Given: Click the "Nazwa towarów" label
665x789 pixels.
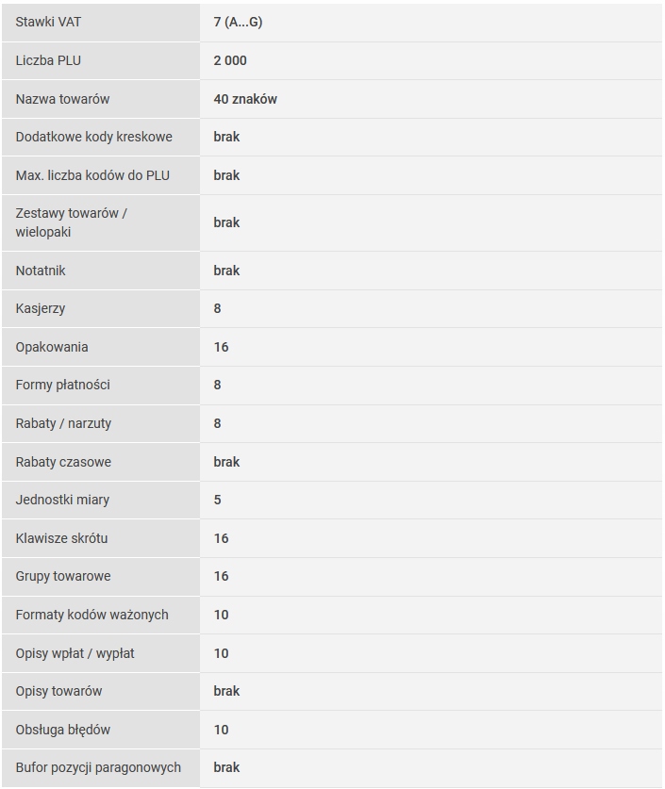Looking at the screenshot, I should (62, 99).
